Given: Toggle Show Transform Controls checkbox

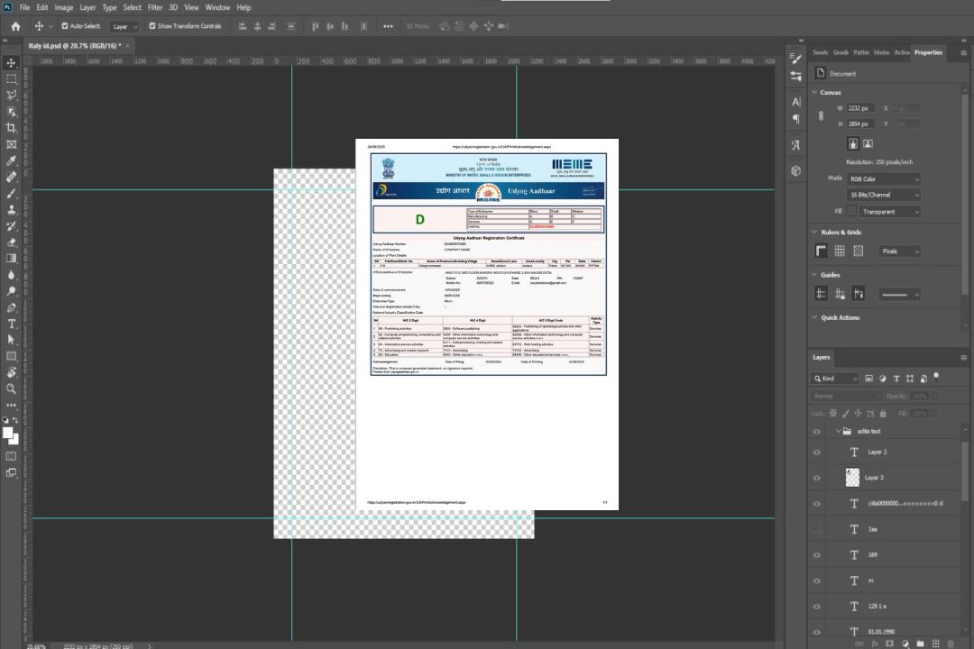Looking at the screenshot, I should coord(152,26).
